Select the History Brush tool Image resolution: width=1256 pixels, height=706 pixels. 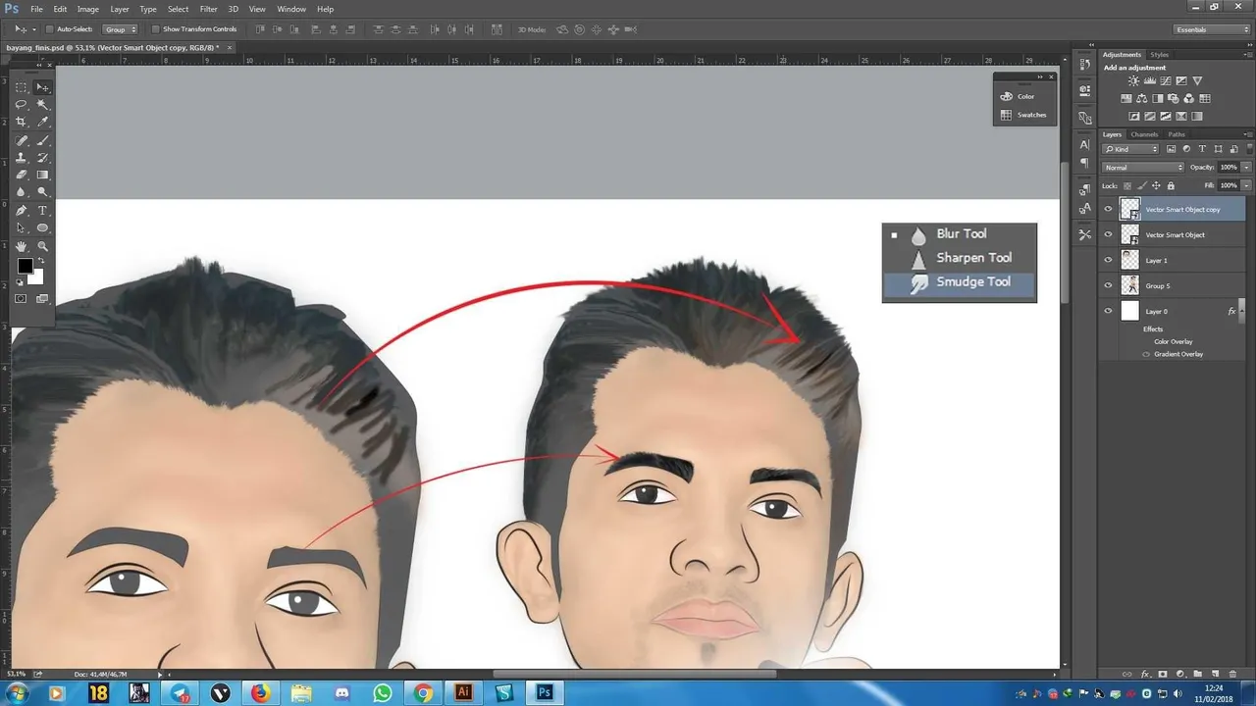[43, 157]
